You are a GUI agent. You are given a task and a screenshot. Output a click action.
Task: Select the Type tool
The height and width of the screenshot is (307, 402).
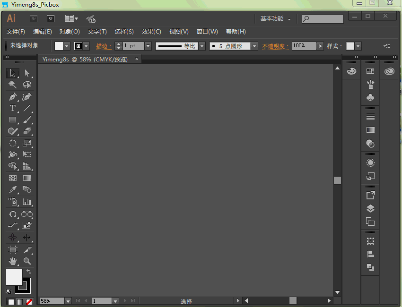13,108
